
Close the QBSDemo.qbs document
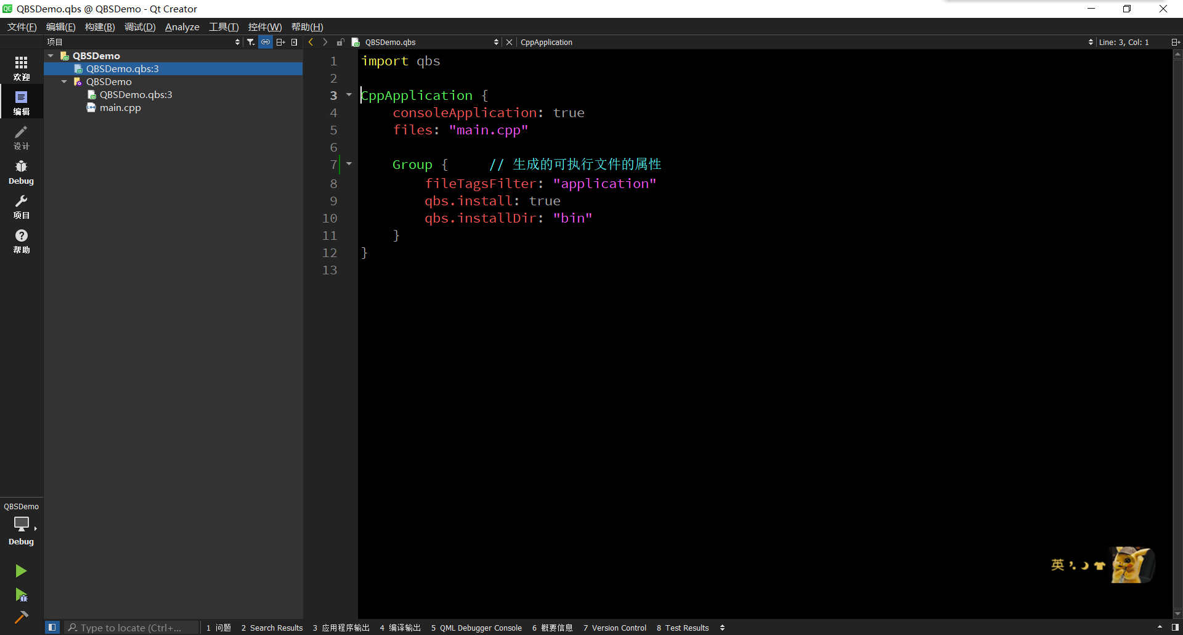click(x=509, y=42)
